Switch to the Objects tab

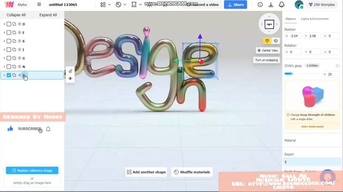tap(290, 19)
